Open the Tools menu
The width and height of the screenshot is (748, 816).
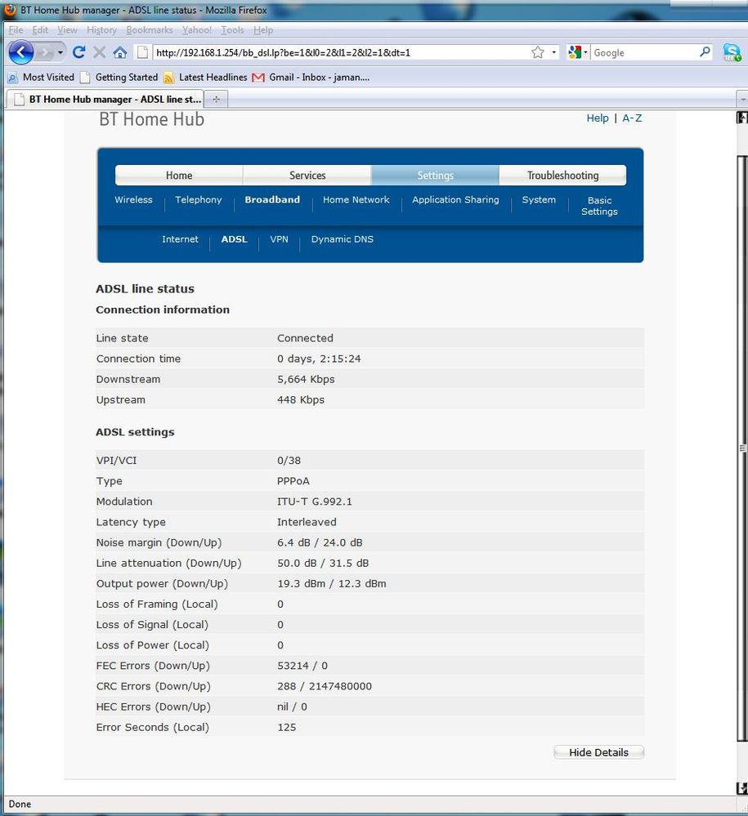pos(232,30)
